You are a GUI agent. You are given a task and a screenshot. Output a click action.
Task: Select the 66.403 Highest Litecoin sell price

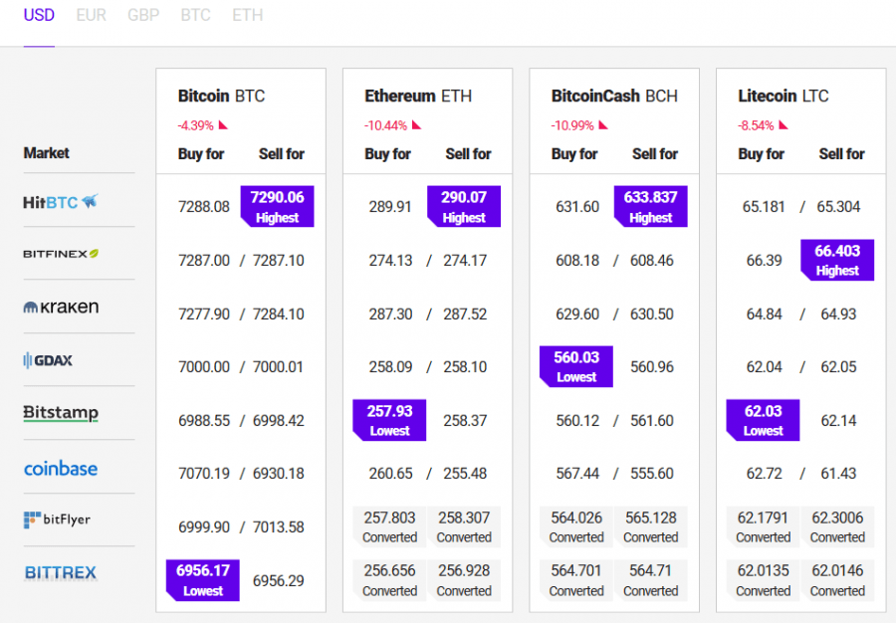point(837,260)
